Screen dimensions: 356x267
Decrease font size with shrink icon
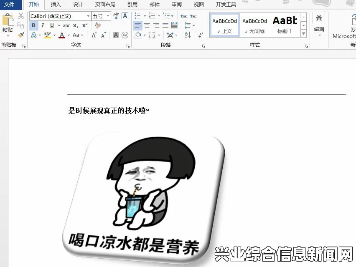click(104, 35)
